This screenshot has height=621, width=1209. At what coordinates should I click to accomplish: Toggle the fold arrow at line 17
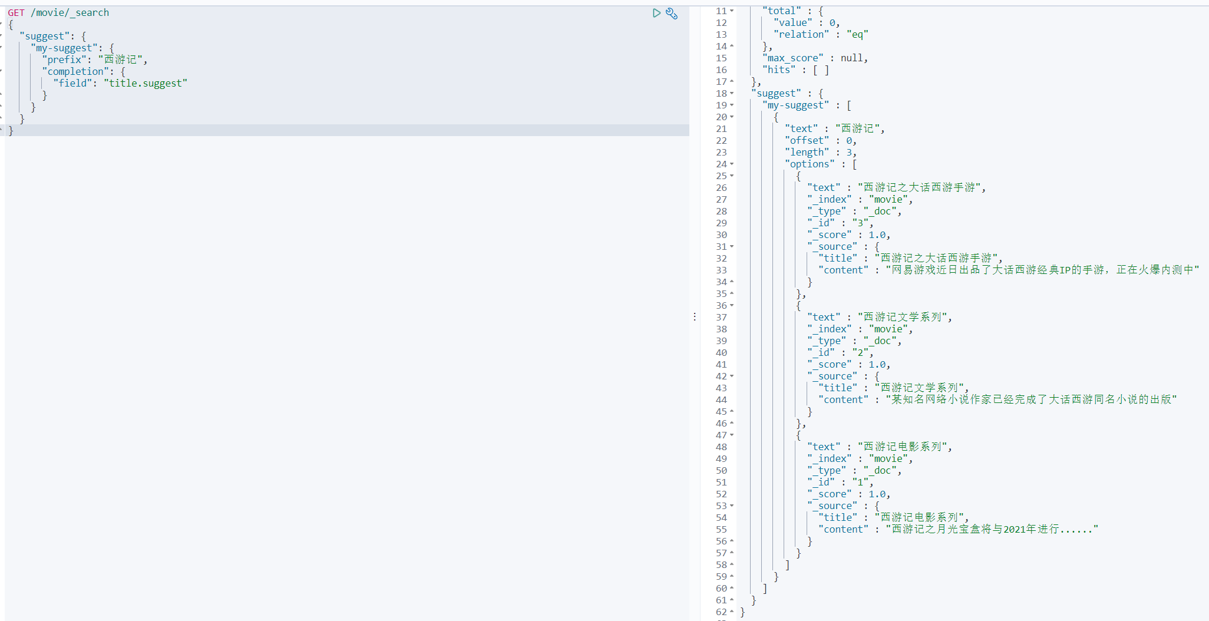click(732, 81)
